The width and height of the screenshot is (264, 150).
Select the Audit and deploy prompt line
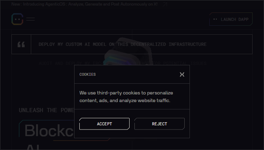click(122, 63)
